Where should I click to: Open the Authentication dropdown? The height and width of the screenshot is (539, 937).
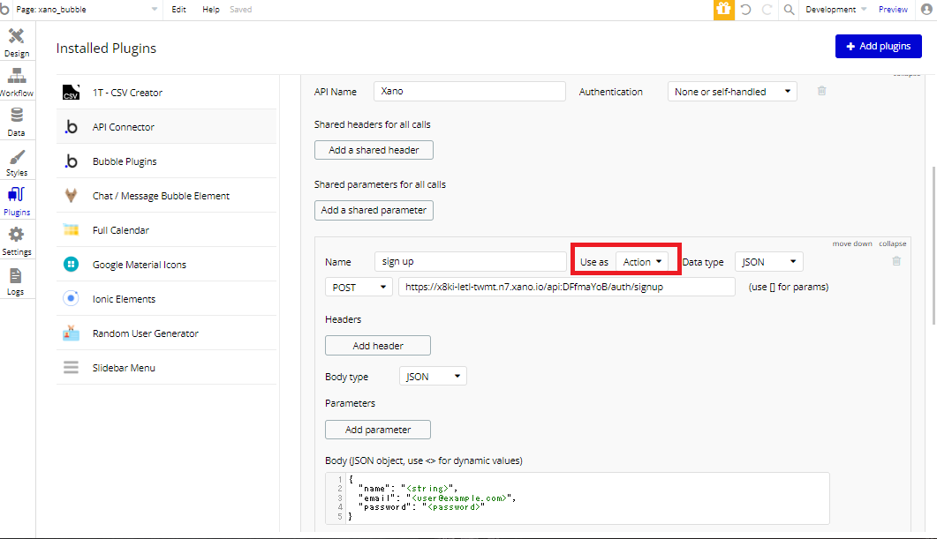732,92
